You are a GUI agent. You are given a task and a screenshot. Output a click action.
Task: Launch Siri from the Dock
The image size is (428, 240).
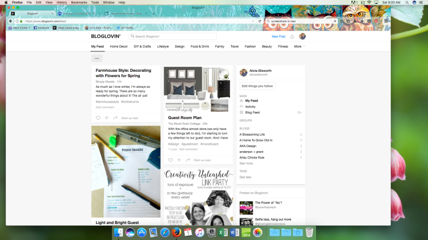[x=130, y=233]
